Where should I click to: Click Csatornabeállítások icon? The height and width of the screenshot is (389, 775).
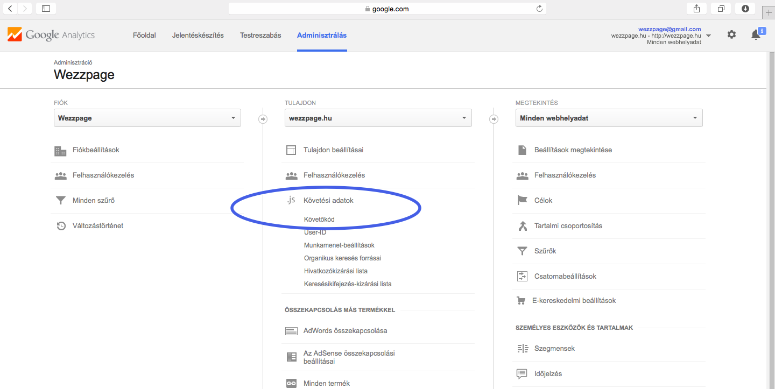[x=522, y=277]
